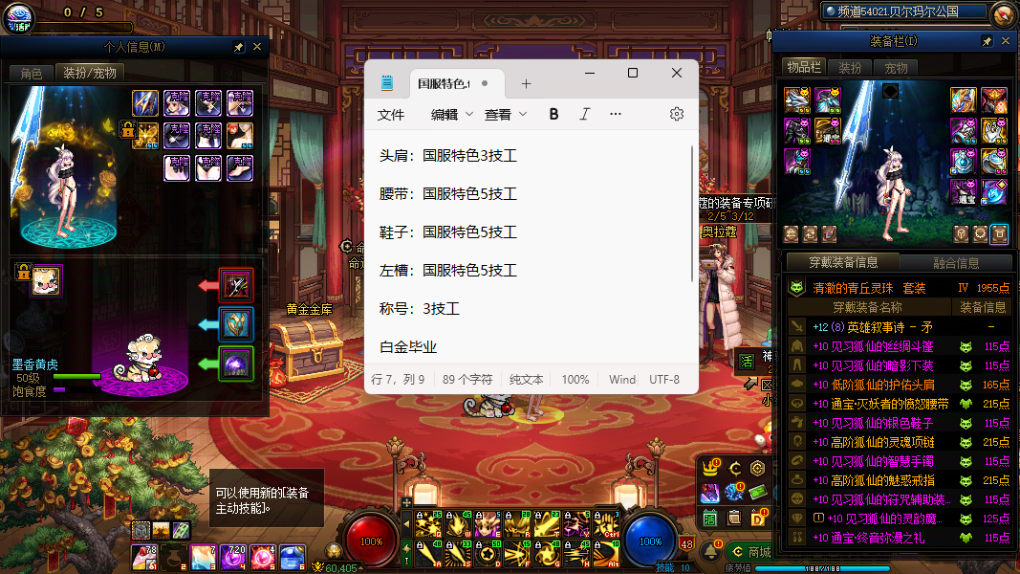The image size is (1020, 574).
Task: Click the Notepad vertical scrollbar
Action: [692, 215]
